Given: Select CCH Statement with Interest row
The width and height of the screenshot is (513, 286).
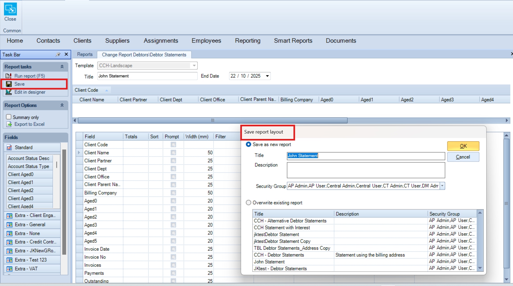Looking at the screenshot, I should tap(364, 227).
